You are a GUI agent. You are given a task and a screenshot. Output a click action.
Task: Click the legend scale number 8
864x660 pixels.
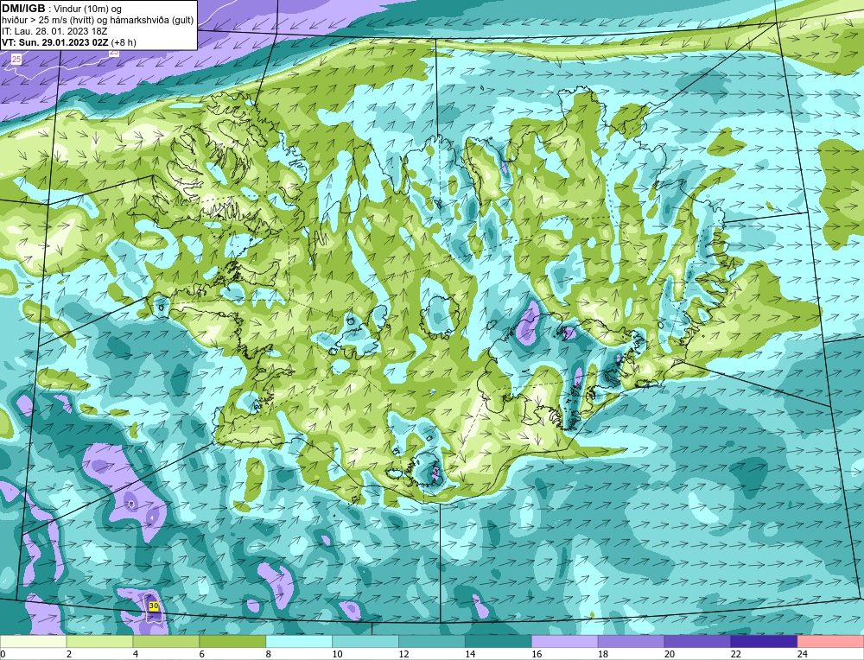point(269,654)
